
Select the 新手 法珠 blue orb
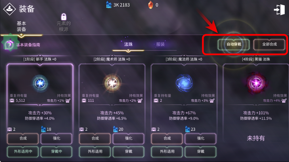click(40, 83)
